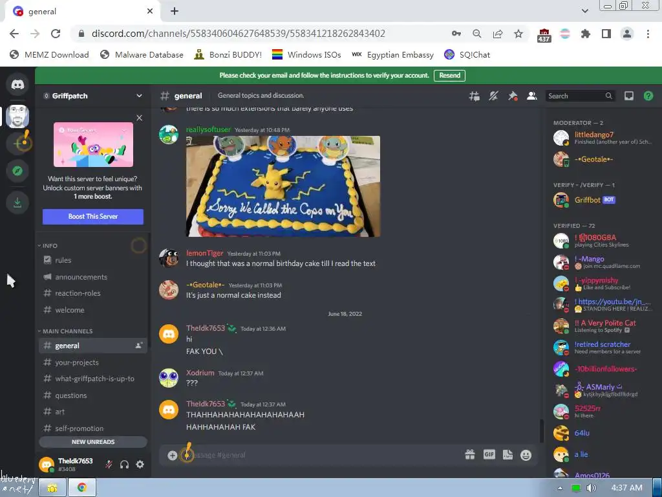Open a new Chrome tab
This screenshot has width=662, height=497.
point(175,11)
